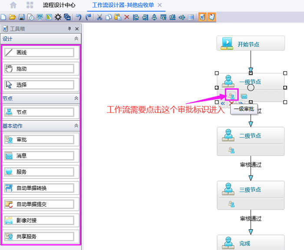Toggle the highlighted toolbox button in the toolbar
The height and width of the screenshot is (250, 304).
point(202,17)
